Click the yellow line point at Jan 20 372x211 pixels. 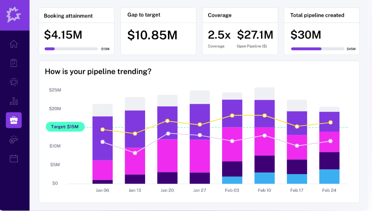168,121
